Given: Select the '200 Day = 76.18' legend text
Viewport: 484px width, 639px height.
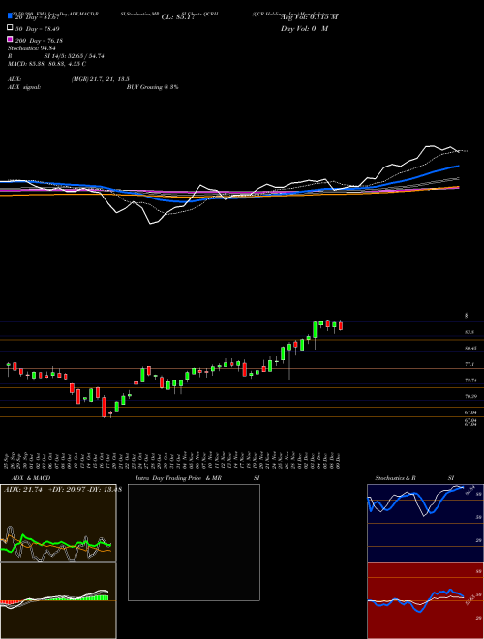Looking at the screenshot, I should coord(39,41).
